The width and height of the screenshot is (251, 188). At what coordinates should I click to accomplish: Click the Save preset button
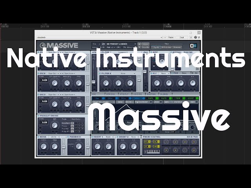pyautogui.click(x=146, y=44)
